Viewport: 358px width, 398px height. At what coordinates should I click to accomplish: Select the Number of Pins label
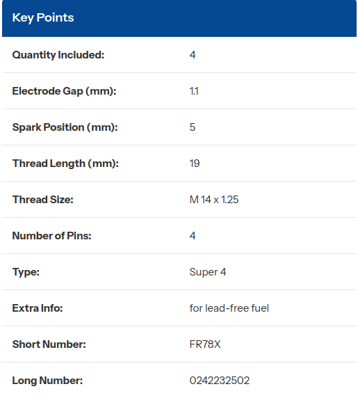tap(51, 236)
